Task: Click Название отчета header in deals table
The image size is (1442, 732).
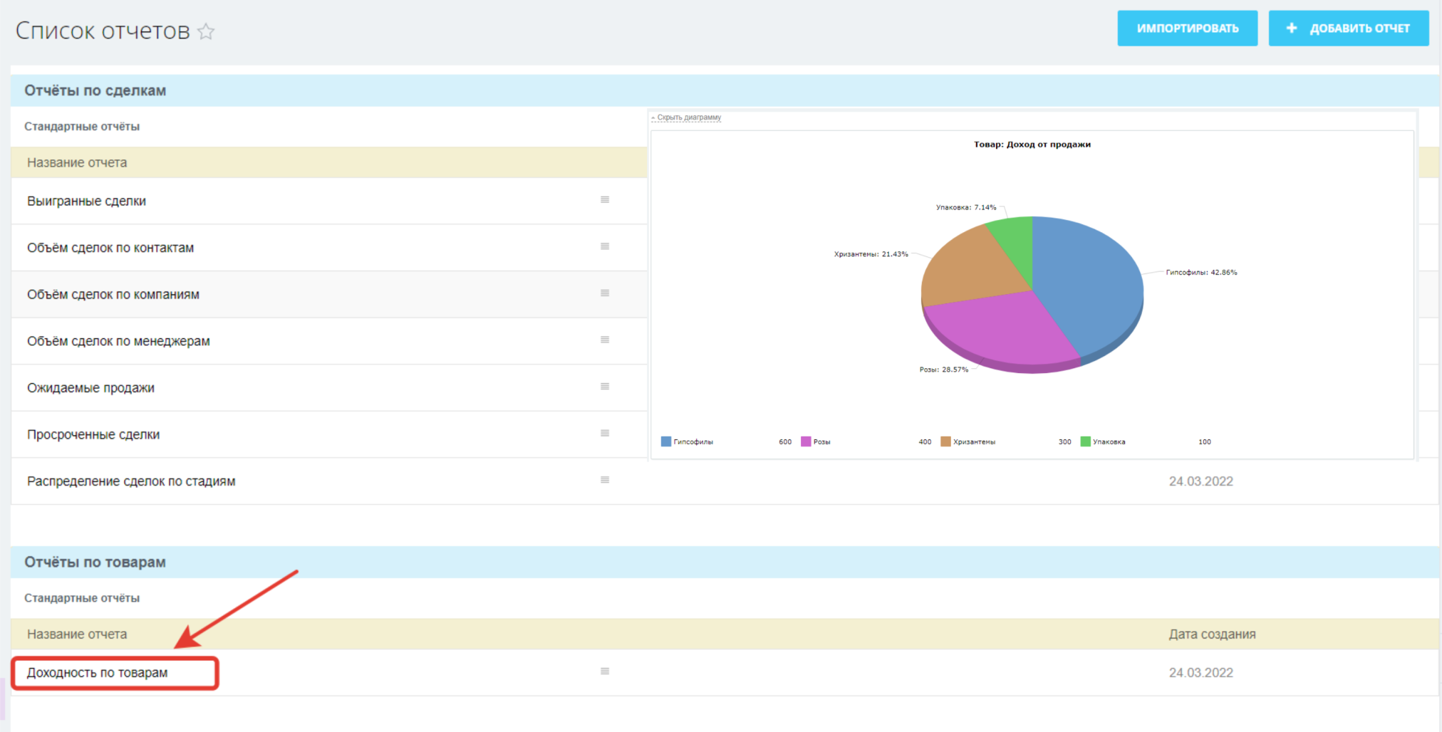Action: coord(77,163)
